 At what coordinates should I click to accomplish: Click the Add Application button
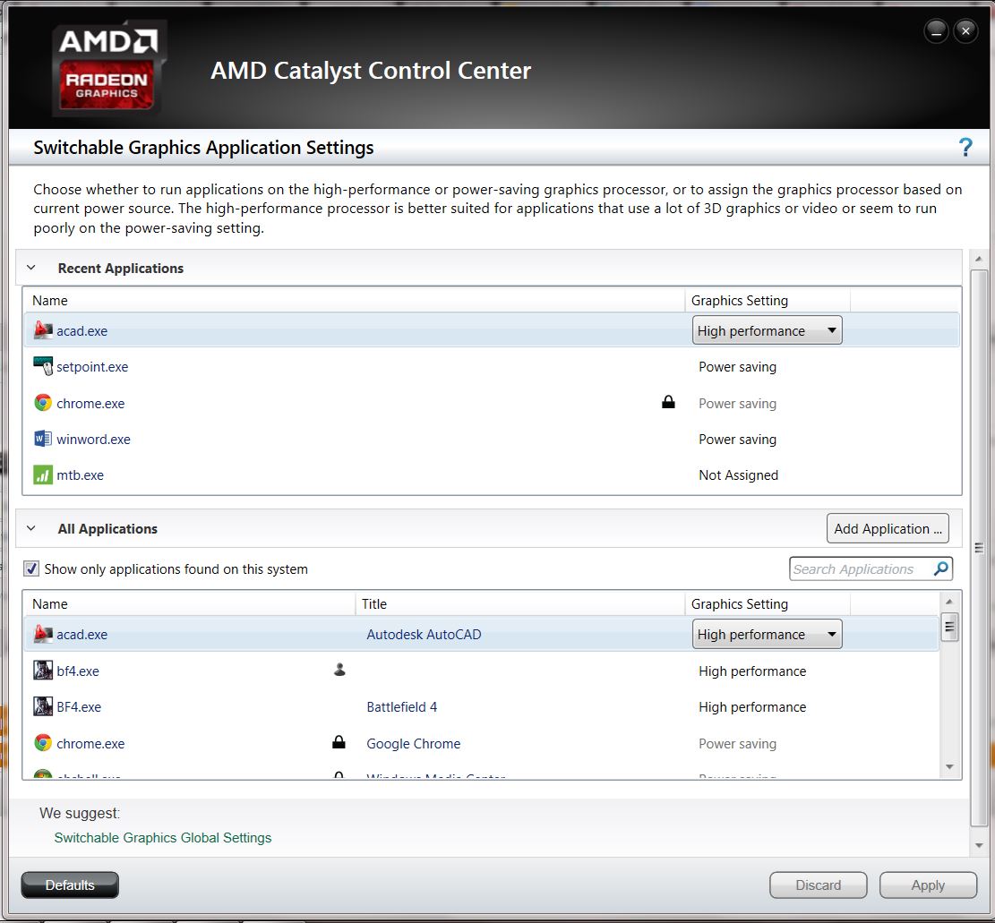click(888, 528)
